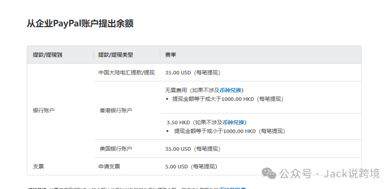Click the 香港银行账户 cell
This screenshot has height=189, width=392.
pos(116,110)
